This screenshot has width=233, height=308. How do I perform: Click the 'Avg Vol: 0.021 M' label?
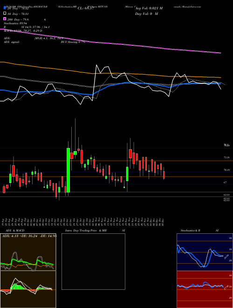149,8
